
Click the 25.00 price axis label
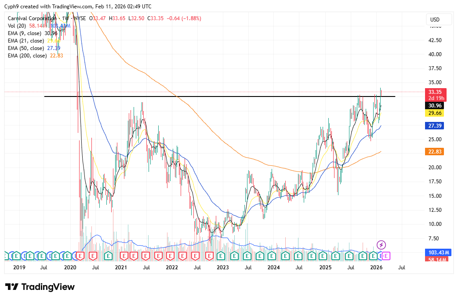click(x=435, y=139)
